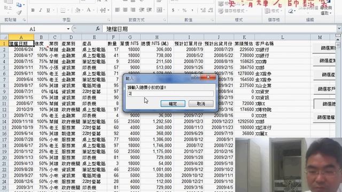Click the vertical scrollbar up arrow
The width and height of the screenshot is (342, 192).
(x=338, y=40)
